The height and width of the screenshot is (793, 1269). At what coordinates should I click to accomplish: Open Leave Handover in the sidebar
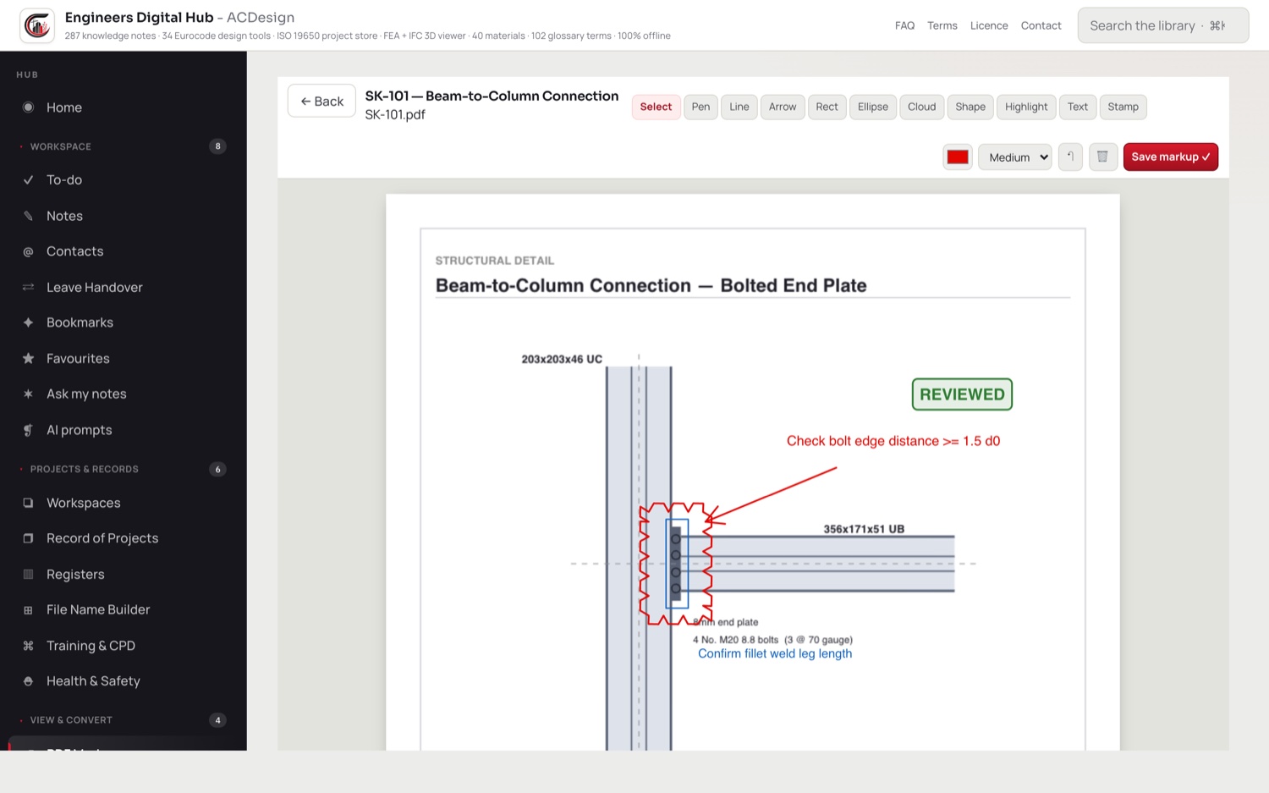(x=124, y=287)
